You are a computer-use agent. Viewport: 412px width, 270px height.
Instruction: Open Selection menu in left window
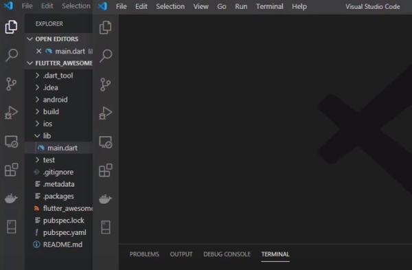click(x=76, y=5)
